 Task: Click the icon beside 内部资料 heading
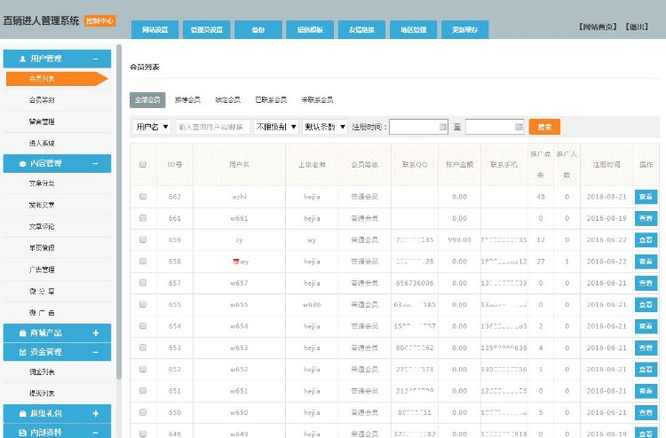click(x=22, y=433)
